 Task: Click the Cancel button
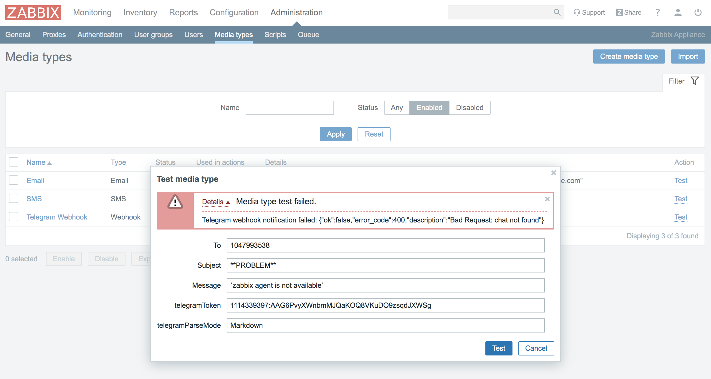click(535, 348)
